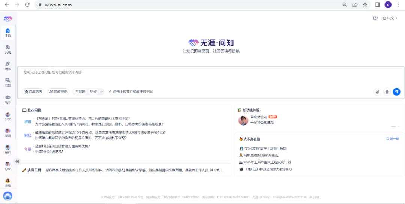The image size is (405, 204).
Task: Open the 蓝思科技在供应链管理 question
Action: (x=63, y=146)
